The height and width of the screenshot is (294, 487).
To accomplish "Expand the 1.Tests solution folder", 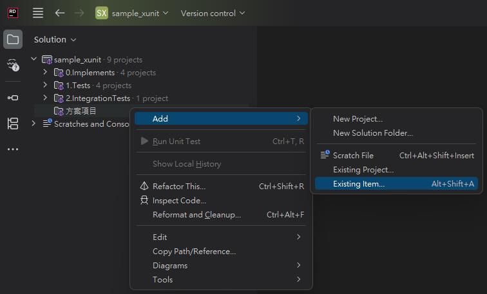I will point(45,86).
